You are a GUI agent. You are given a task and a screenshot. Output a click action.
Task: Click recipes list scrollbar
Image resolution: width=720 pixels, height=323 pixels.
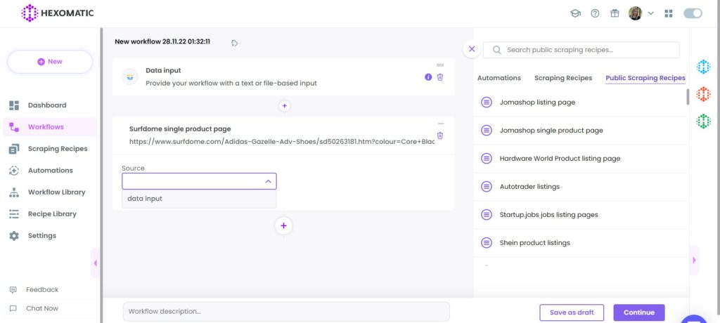[688, 97]
